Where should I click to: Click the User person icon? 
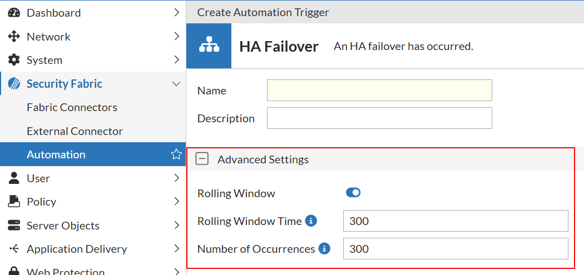point(14,178)
